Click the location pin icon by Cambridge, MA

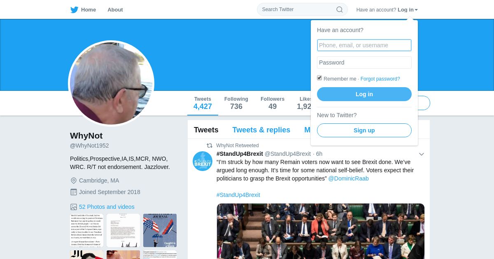click(74, 180)
